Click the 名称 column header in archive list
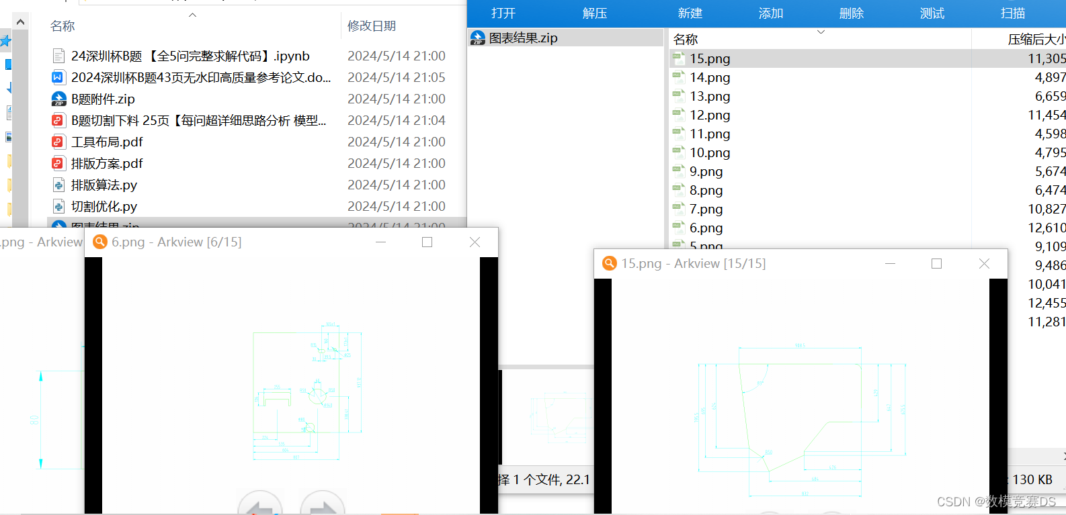 click(686, 39)
